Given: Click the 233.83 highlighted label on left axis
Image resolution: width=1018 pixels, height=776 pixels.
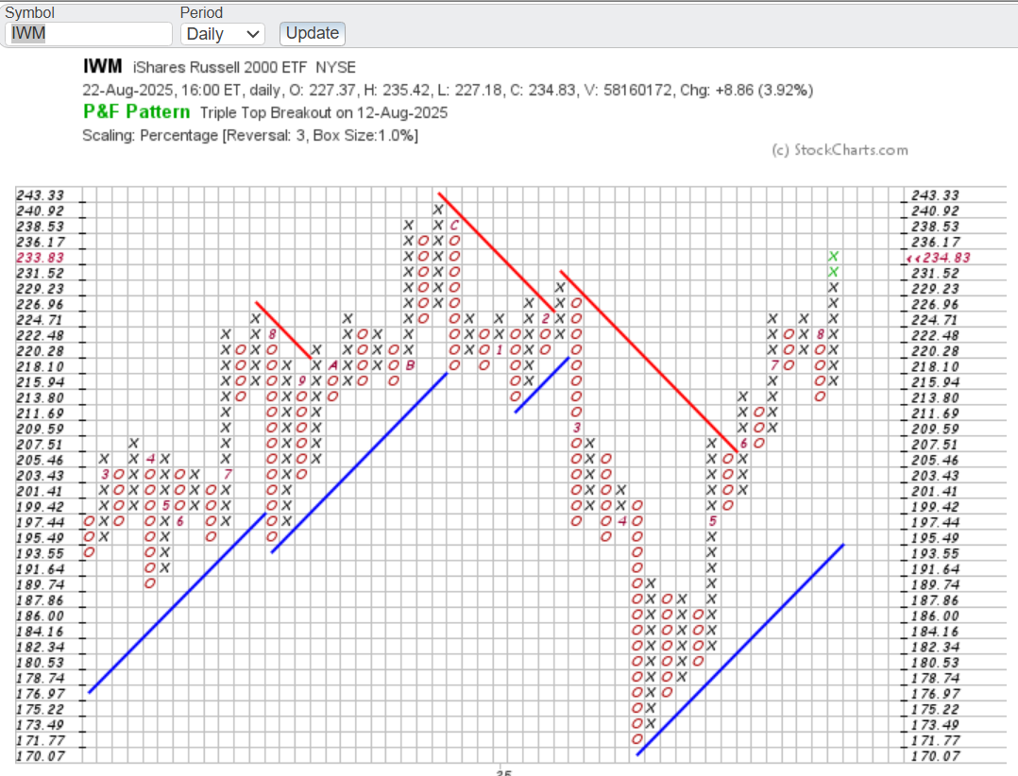Looking at the screenshot, I should point(41,258).
